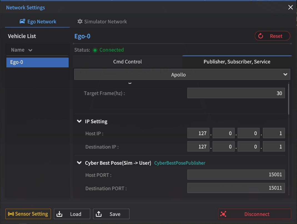Click the Host PORT field showing 15001
297x224 pixels.
tap(236, 175)
